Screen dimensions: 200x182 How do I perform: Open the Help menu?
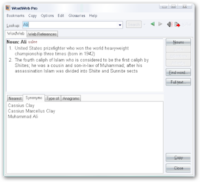[x=93, y=15]
